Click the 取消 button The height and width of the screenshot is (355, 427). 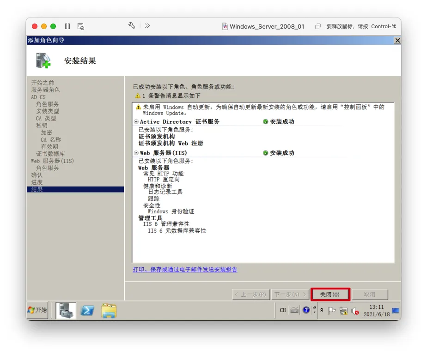coord(370,295)
